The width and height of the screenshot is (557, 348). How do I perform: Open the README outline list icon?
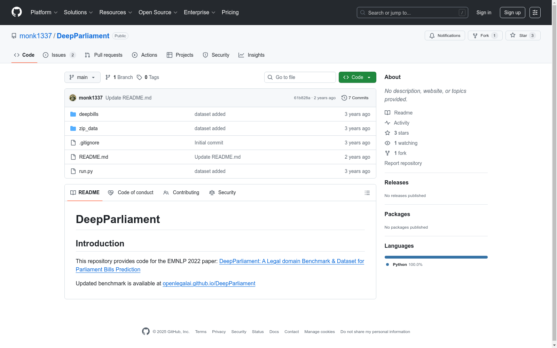(367, 193)
